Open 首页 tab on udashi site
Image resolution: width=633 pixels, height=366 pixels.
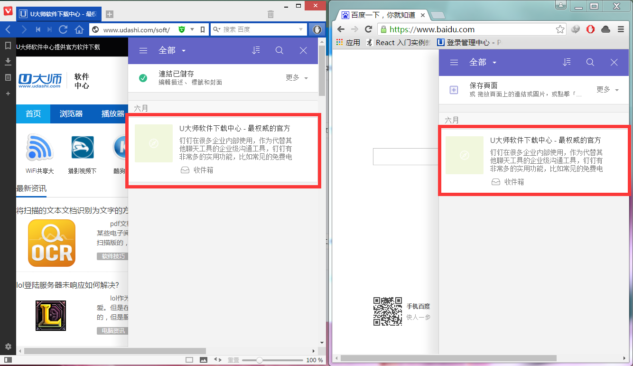click(33, 114)
